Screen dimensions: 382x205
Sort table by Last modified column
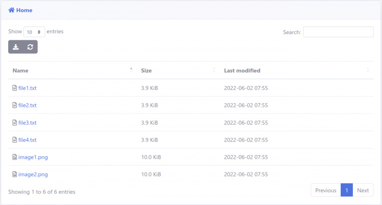(x=242, y=71)
